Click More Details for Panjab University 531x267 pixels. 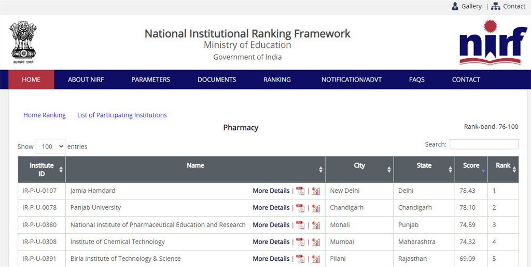pyautogui.click(x=271, y=208)
